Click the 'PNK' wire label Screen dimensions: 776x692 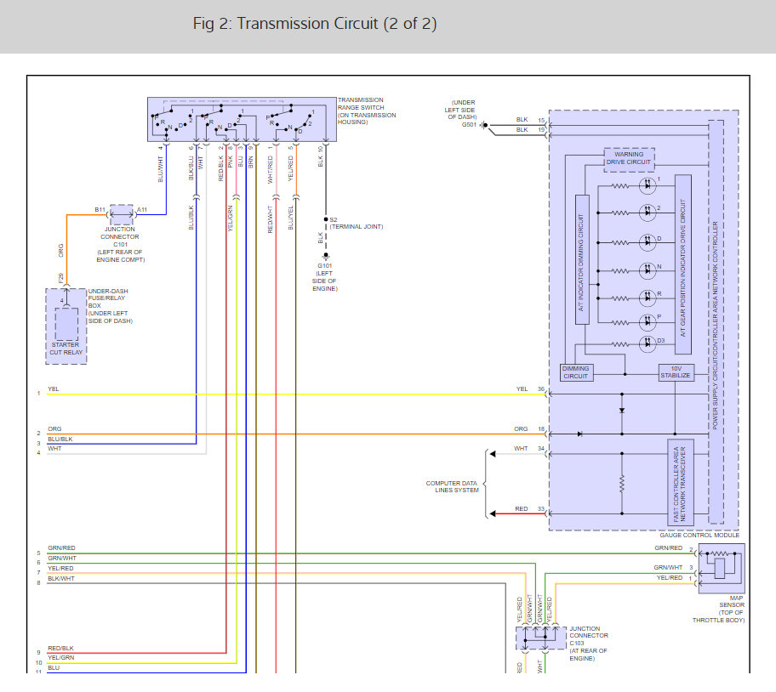(x=231, y=162)
